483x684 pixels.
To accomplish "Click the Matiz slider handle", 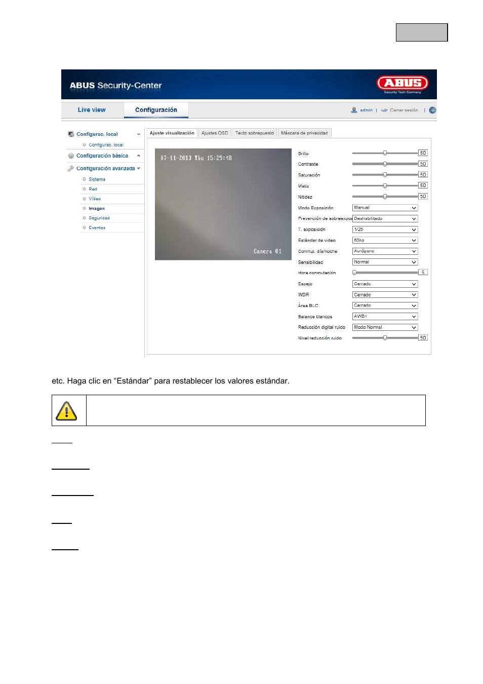I will pos(385,186).
